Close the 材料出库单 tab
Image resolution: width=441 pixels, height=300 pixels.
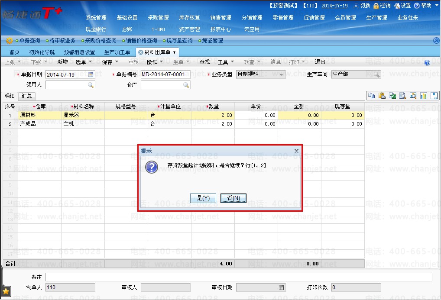(141, 52)
